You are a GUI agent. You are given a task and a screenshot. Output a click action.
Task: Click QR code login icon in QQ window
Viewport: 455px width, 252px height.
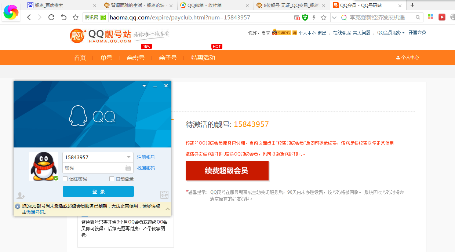(164, 195)
